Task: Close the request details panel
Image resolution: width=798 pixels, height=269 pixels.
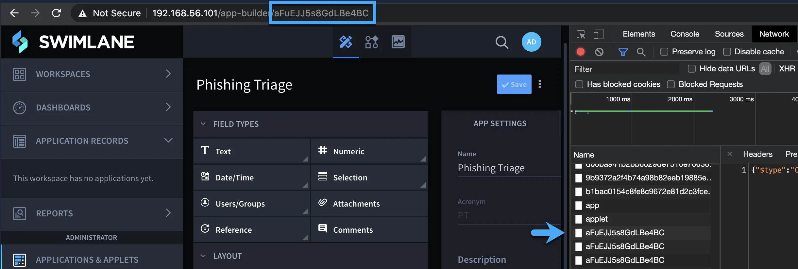Action: point(729,154)
